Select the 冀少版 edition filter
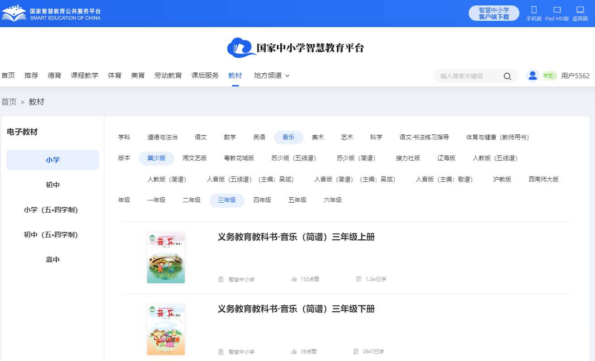This screenshot has height=361, width=595. click(156, 158)
